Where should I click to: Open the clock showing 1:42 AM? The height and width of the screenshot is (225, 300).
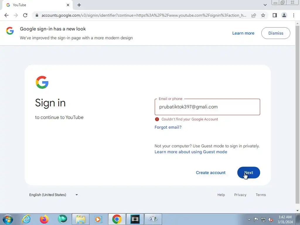(285, 219)
